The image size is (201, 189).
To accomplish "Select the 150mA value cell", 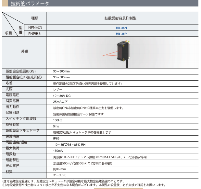I will click(x=58, y=151).
